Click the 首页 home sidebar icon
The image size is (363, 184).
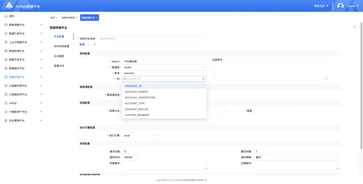(x=6, y=16)
